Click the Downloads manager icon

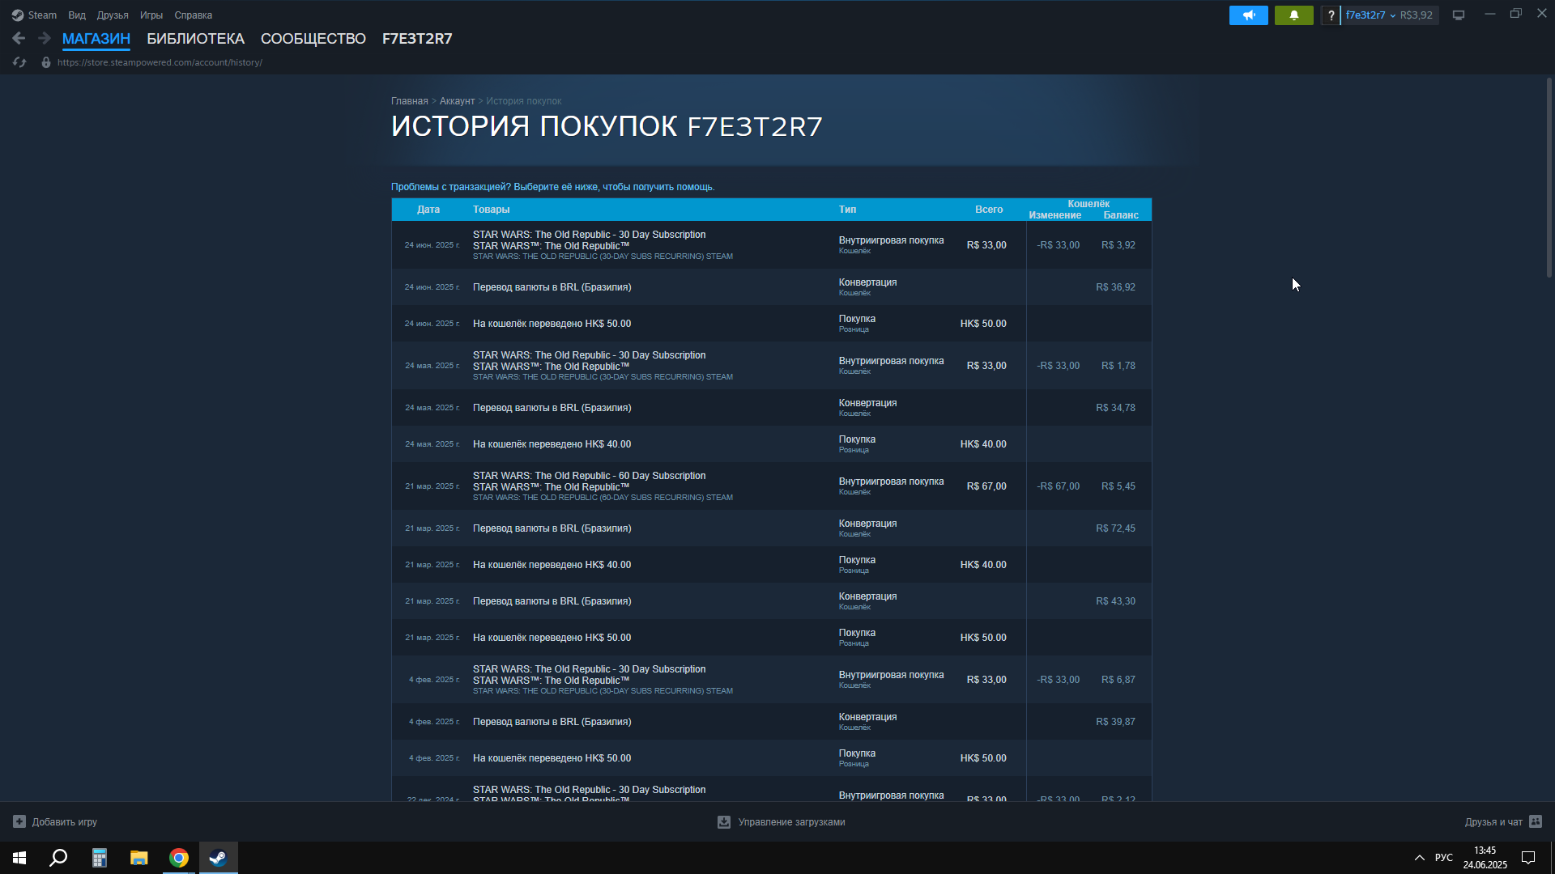click(x=724, y=821)
